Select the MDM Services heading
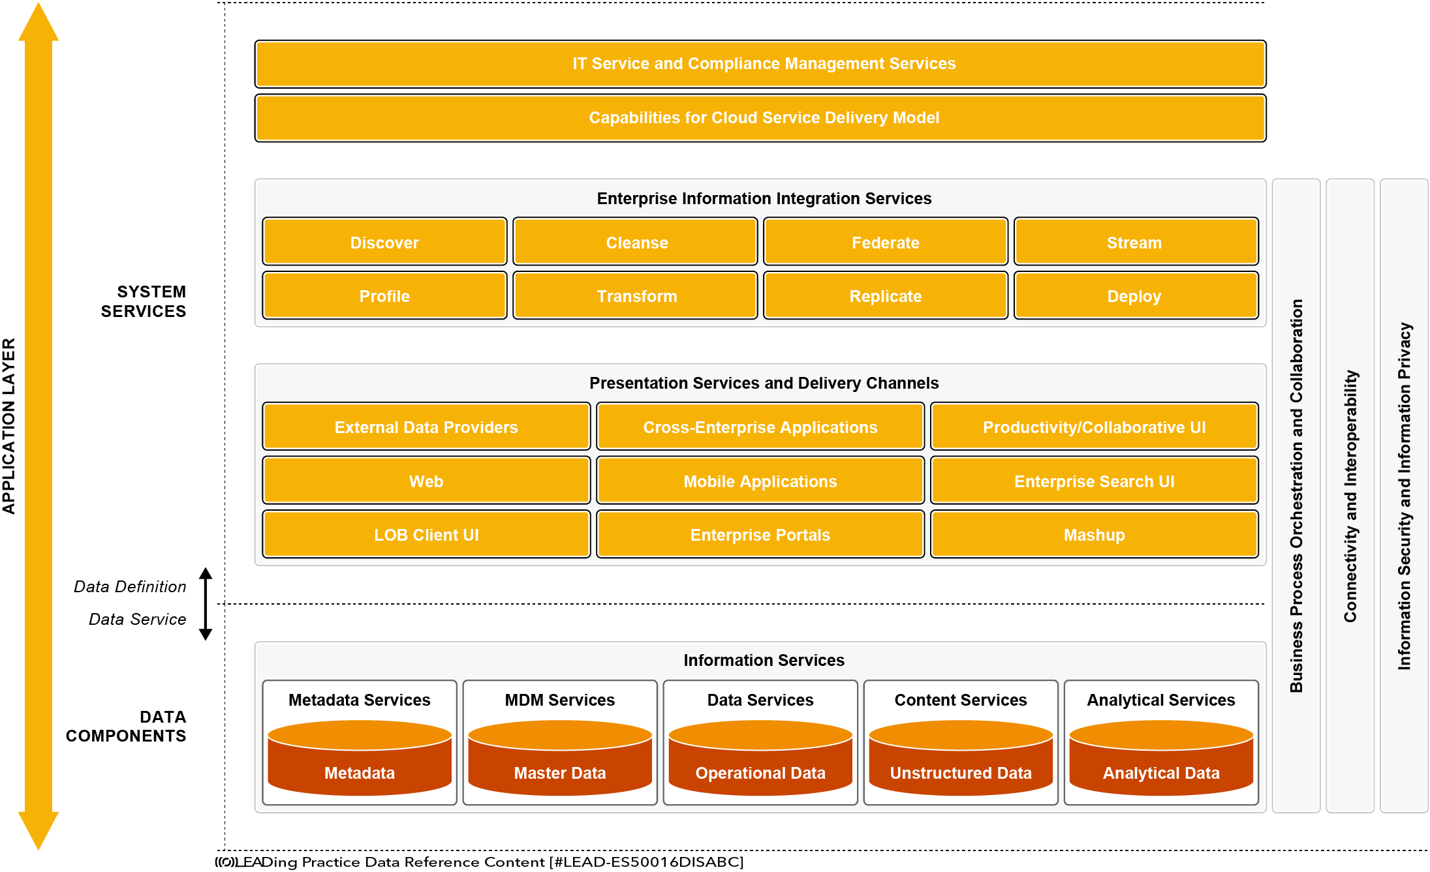Screen dimensions: 1430x872 coord(560,700)
